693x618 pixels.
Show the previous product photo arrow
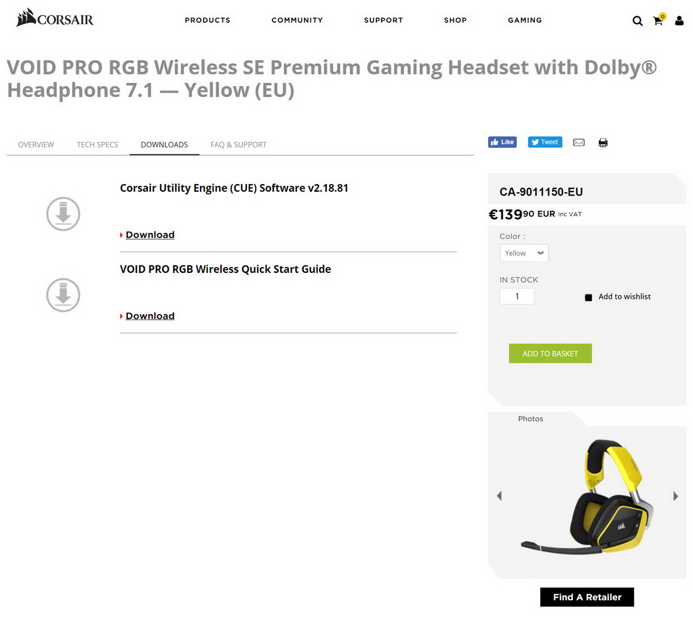coord(499,496)
